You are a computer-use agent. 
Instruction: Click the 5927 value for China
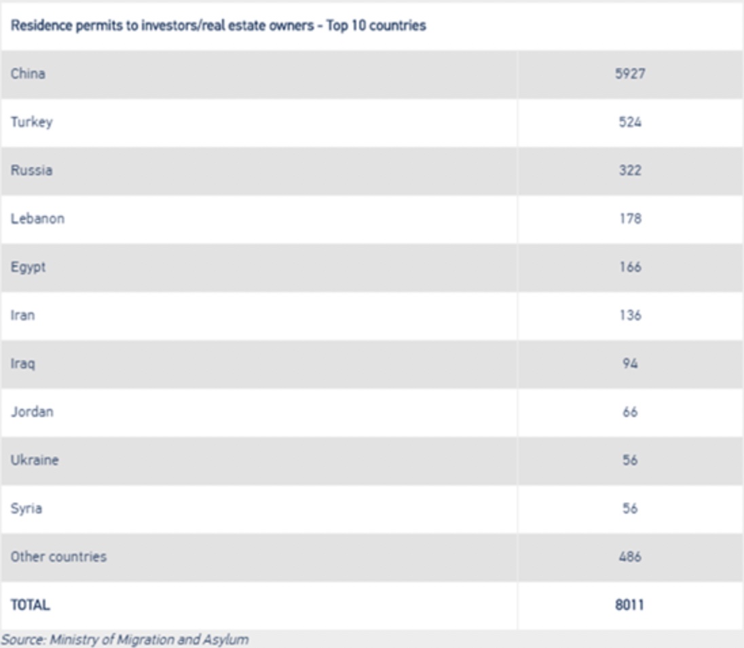click(x=630, y=73)
